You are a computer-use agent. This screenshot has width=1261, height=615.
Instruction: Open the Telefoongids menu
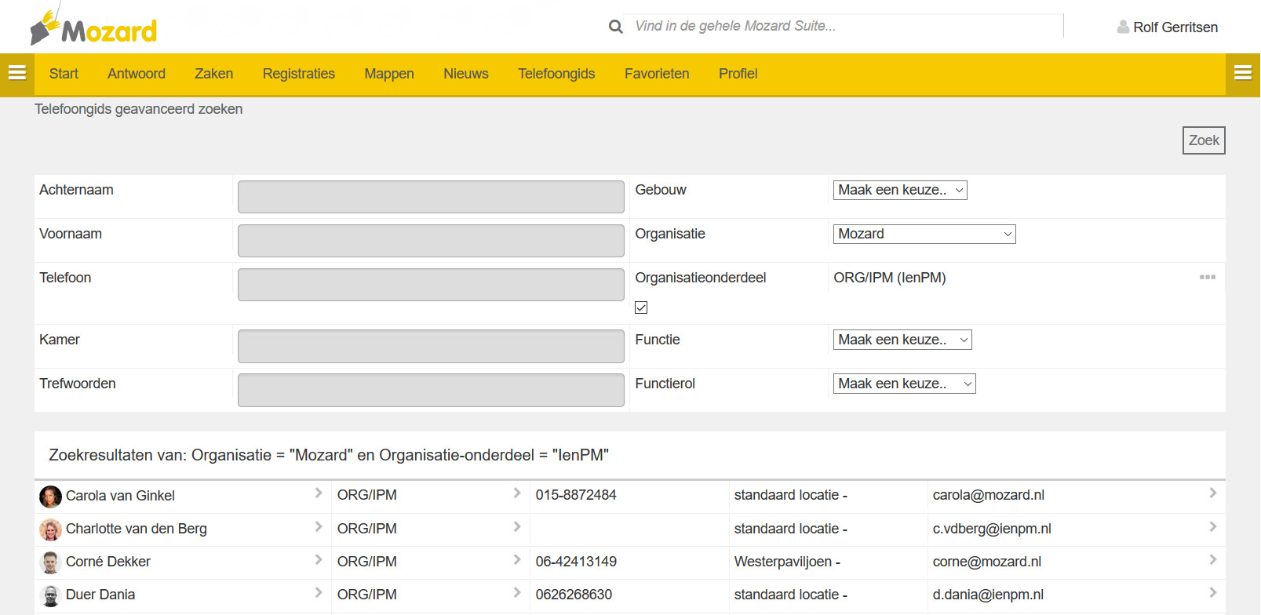(556, 74)
